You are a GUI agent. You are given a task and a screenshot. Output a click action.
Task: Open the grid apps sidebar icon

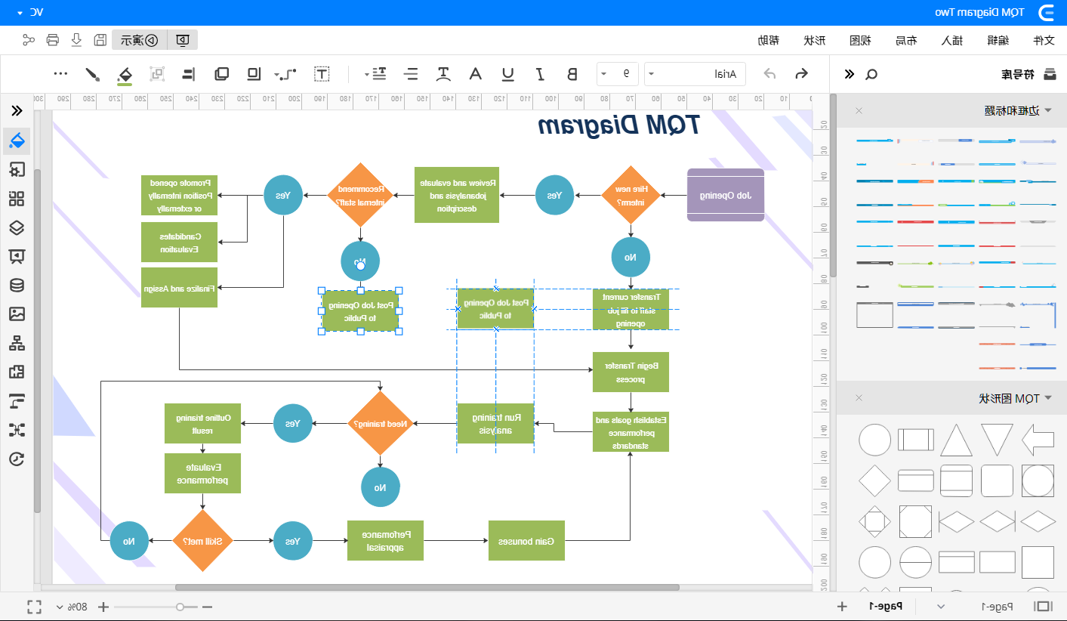(x=17, y=199)
